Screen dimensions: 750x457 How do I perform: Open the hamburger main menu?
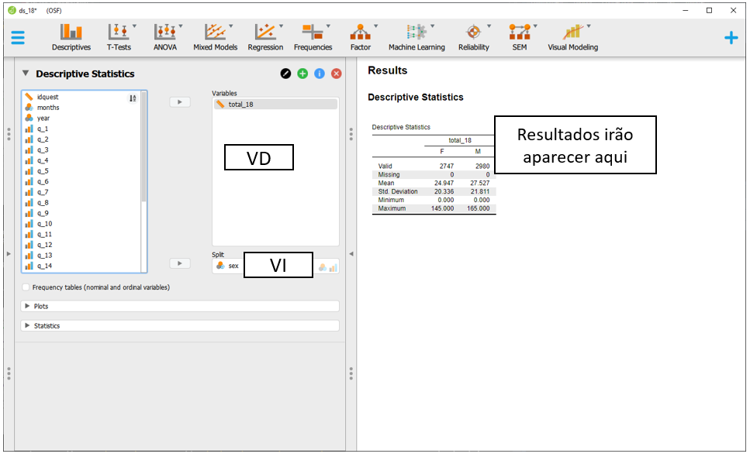(18, 37)
